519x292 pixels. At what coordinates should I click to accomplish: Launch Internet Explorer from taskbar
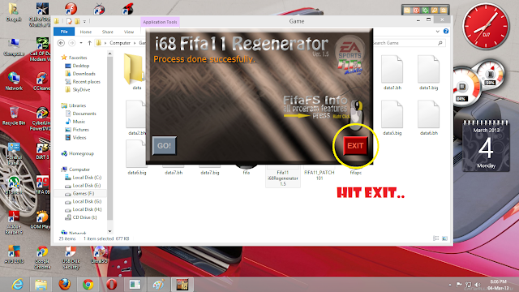pyautogui.click(x=17, y=285)
